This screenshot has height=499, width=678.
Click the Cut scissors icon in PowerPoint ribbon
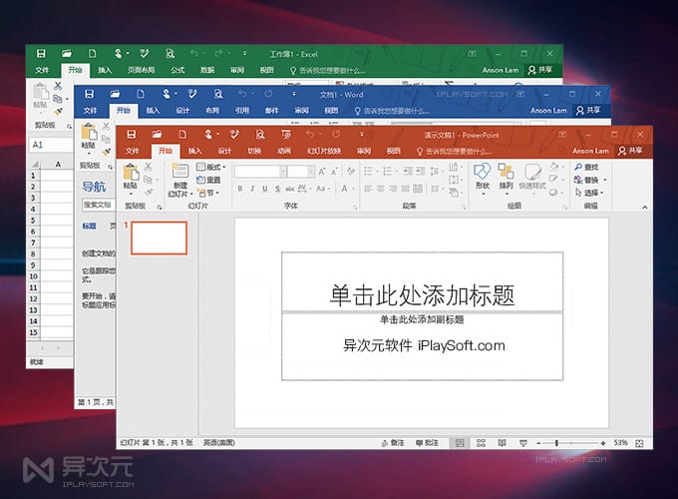click(149, 167)
